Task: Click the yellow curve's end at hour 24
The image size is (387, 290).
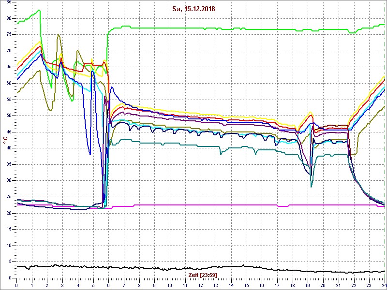Action: click(x=384, y=76)
